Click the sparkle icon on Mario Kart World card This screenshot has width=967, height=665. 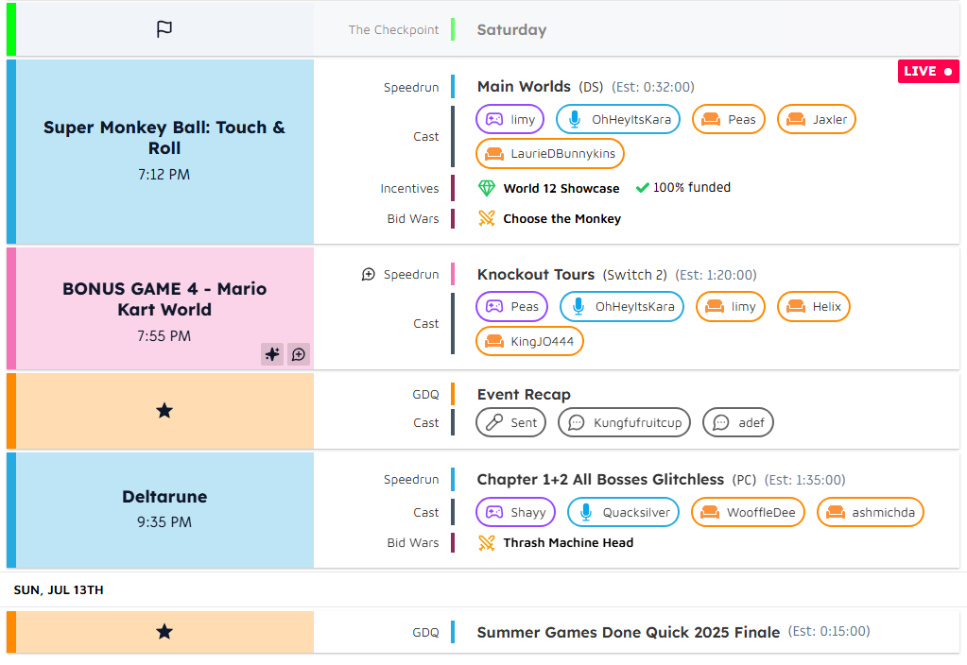(272, 354)
